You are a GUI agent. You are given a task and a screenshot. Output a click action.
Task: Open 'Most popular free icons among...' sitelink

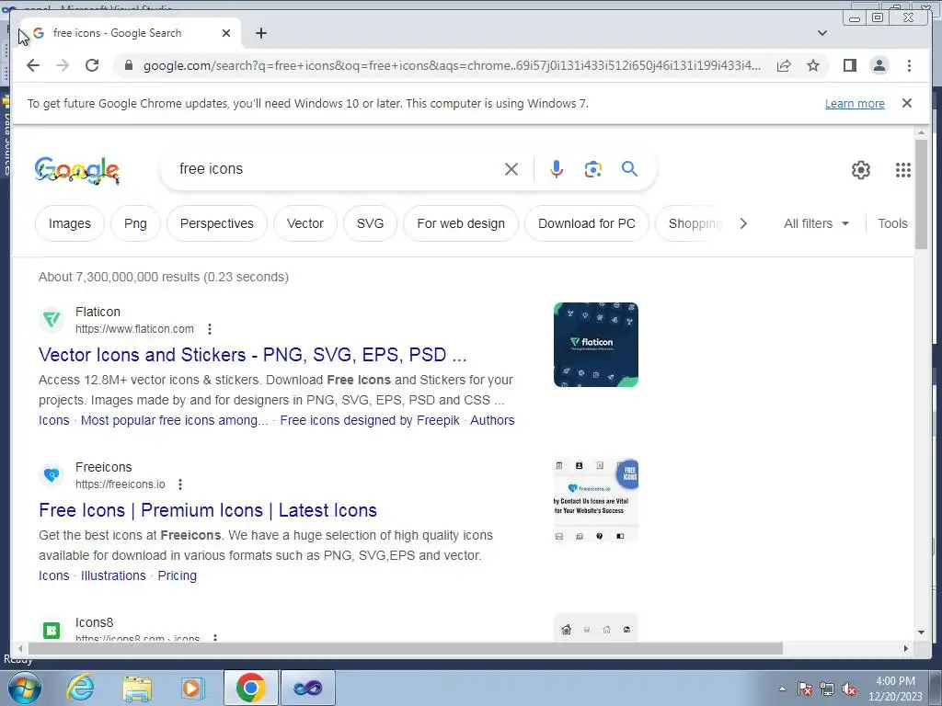pyautogui.click(x=174, y=420)
